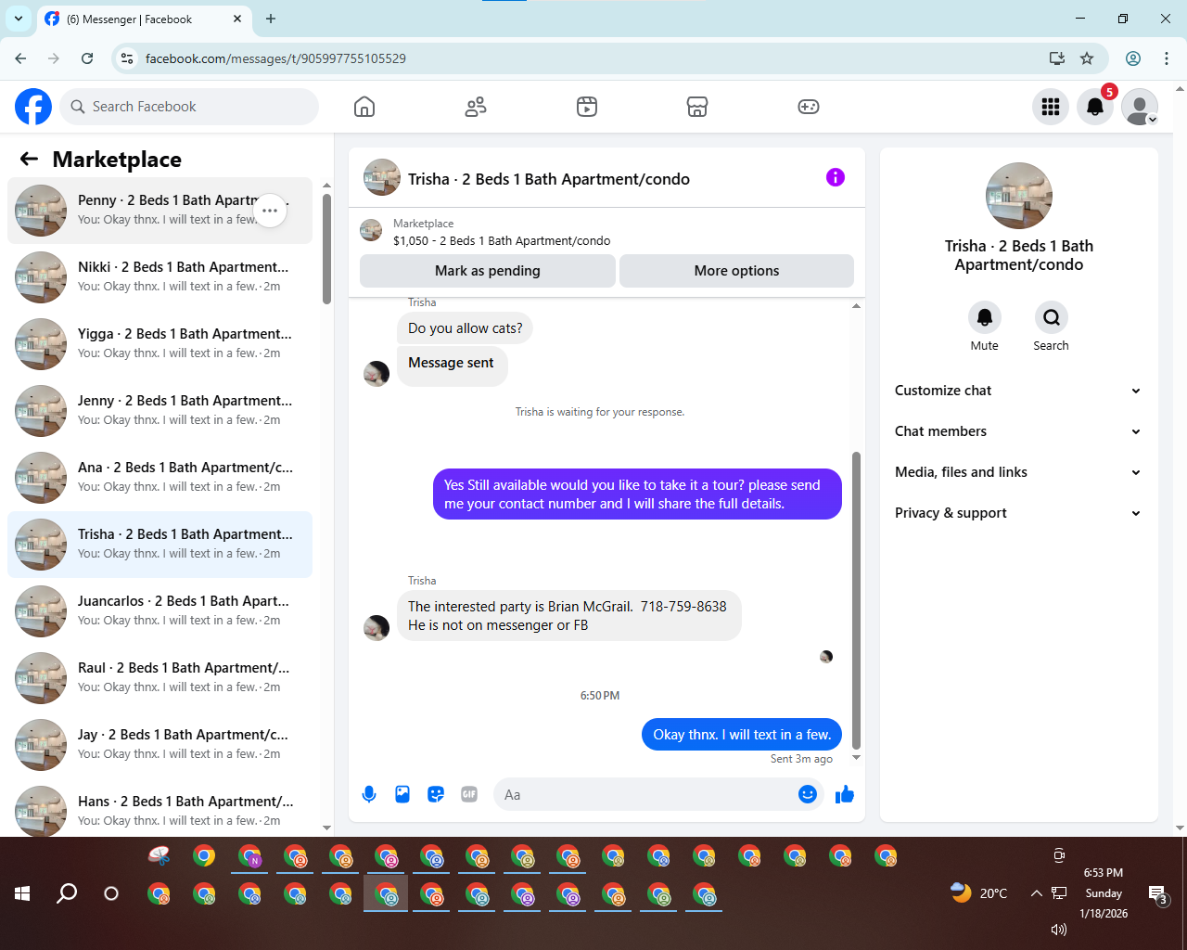Click More options button
Image resolution: width=1187 pixels, height=950 pixels.
[x=736, y=271]
